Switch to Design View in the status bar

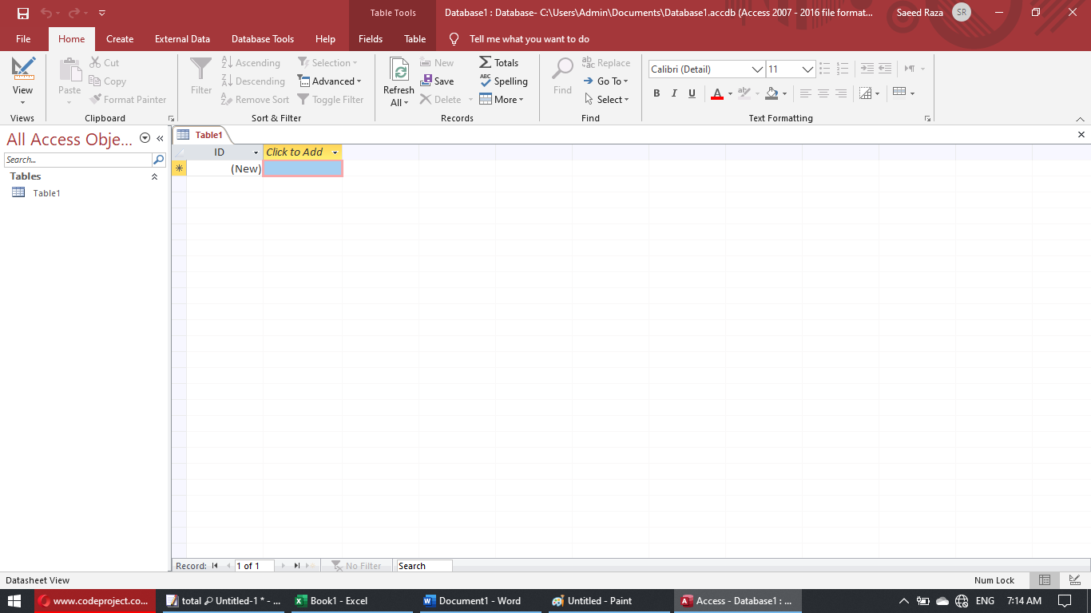[1074, 580]
